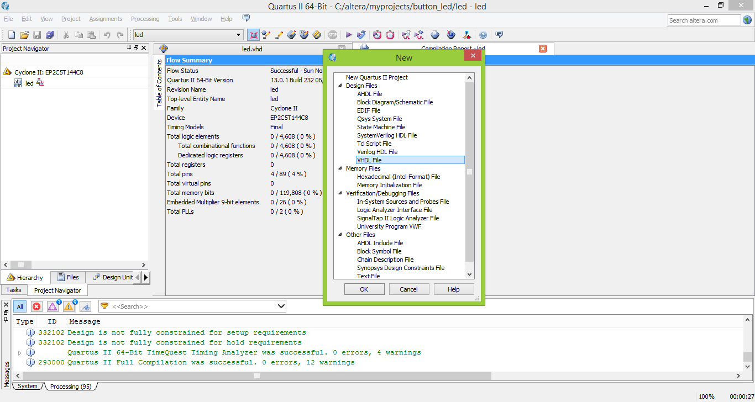Click the led entity icon in hierarchy

18,83
